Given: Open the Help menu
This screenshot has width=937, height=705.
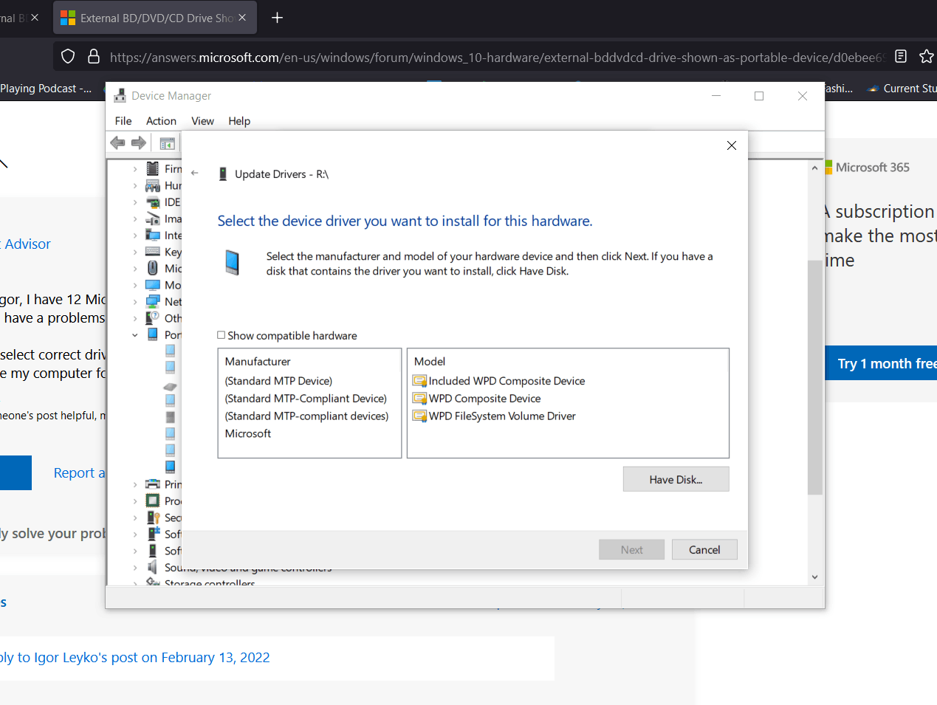Looking at the screenshot, I should pyautogui.click(x=239, y=121).
